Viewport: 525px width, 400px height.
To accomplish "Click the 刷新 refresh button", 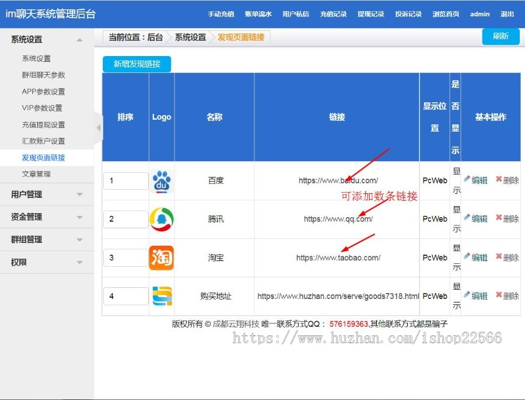I will [501, 36].
